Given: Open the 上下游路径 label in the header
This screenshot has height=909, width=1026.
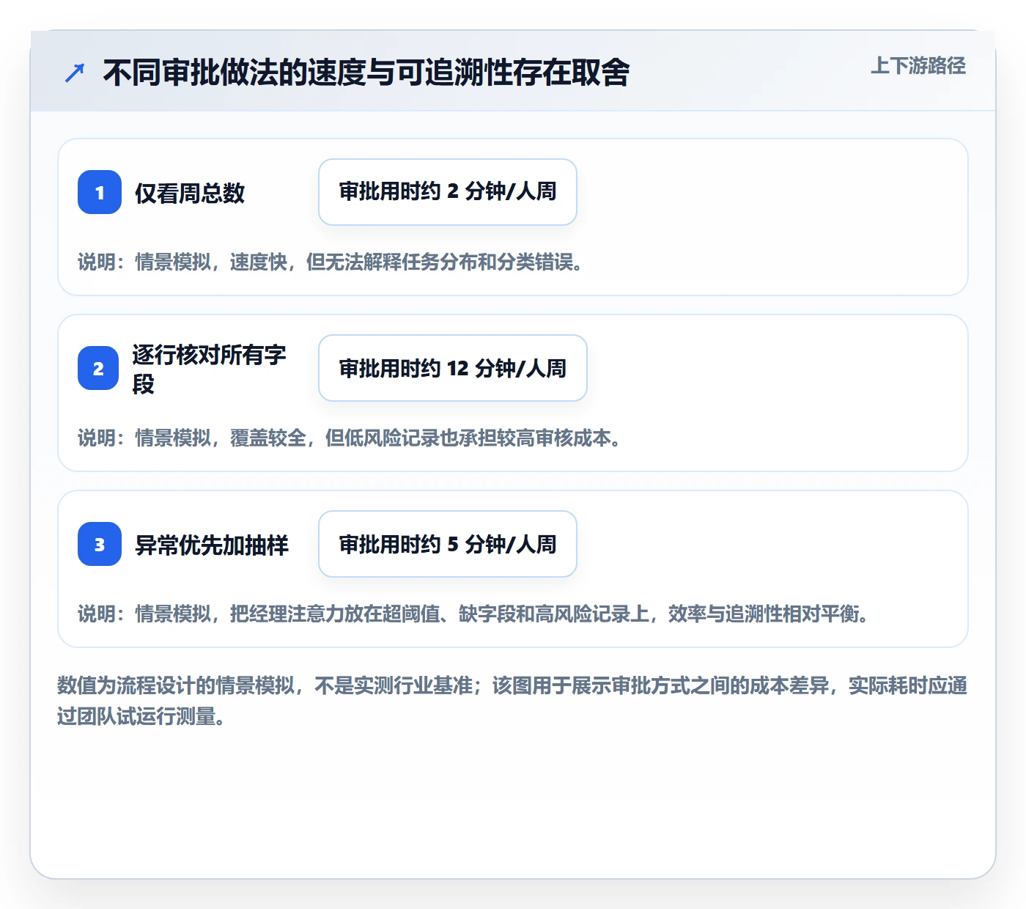Looking at the screenshot, I should pos(918,66).
